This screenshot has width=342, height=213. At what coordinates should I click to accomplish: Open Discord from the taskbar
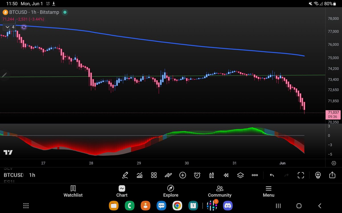[228, 206]
